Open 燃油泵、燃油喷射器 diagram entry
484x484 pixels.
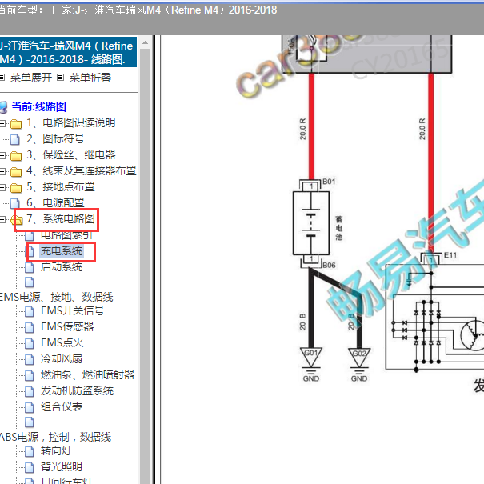click(x=88, y=374)
